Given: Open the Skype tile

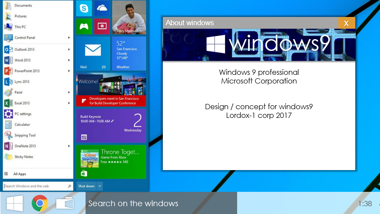Looking at the screenshot, I should tap(84, 8).
